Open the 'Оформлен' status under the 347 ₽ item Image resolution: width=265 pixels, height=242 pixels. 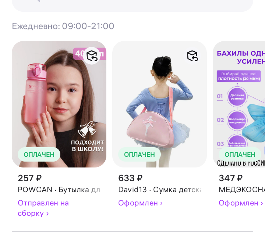tap(241, 203)
